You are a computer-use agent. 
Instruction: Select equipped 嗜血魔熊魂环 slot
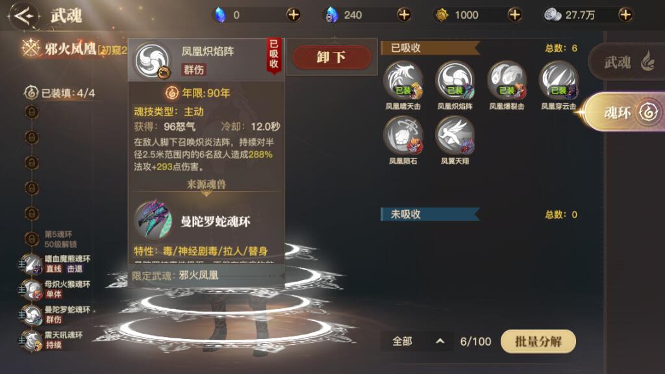coord(55,264)
